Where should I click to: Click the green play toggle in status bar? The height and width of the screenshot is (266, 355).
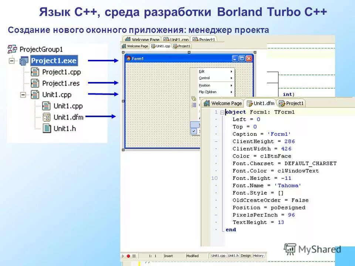click(123, 255)
